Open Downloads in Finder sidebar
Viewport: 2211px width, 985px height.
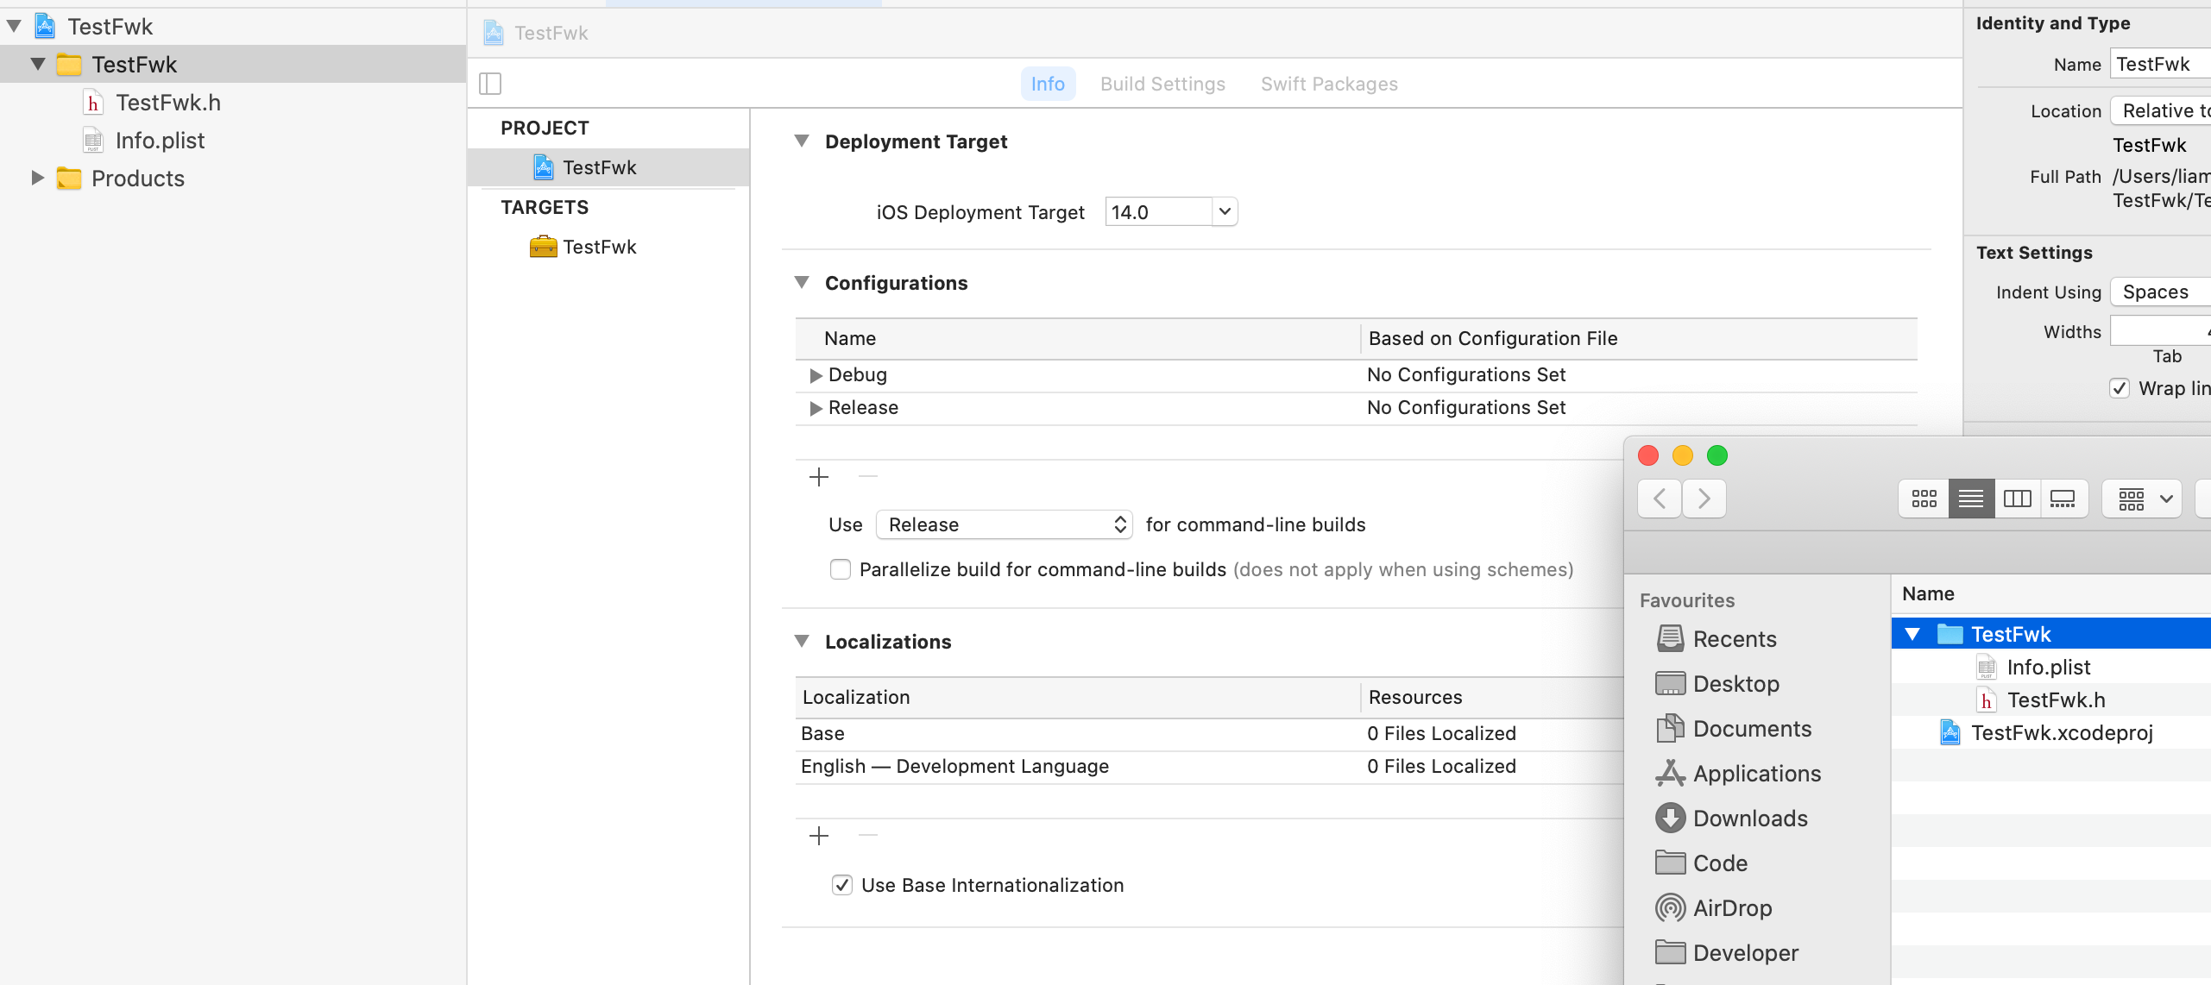point(1749,819)
